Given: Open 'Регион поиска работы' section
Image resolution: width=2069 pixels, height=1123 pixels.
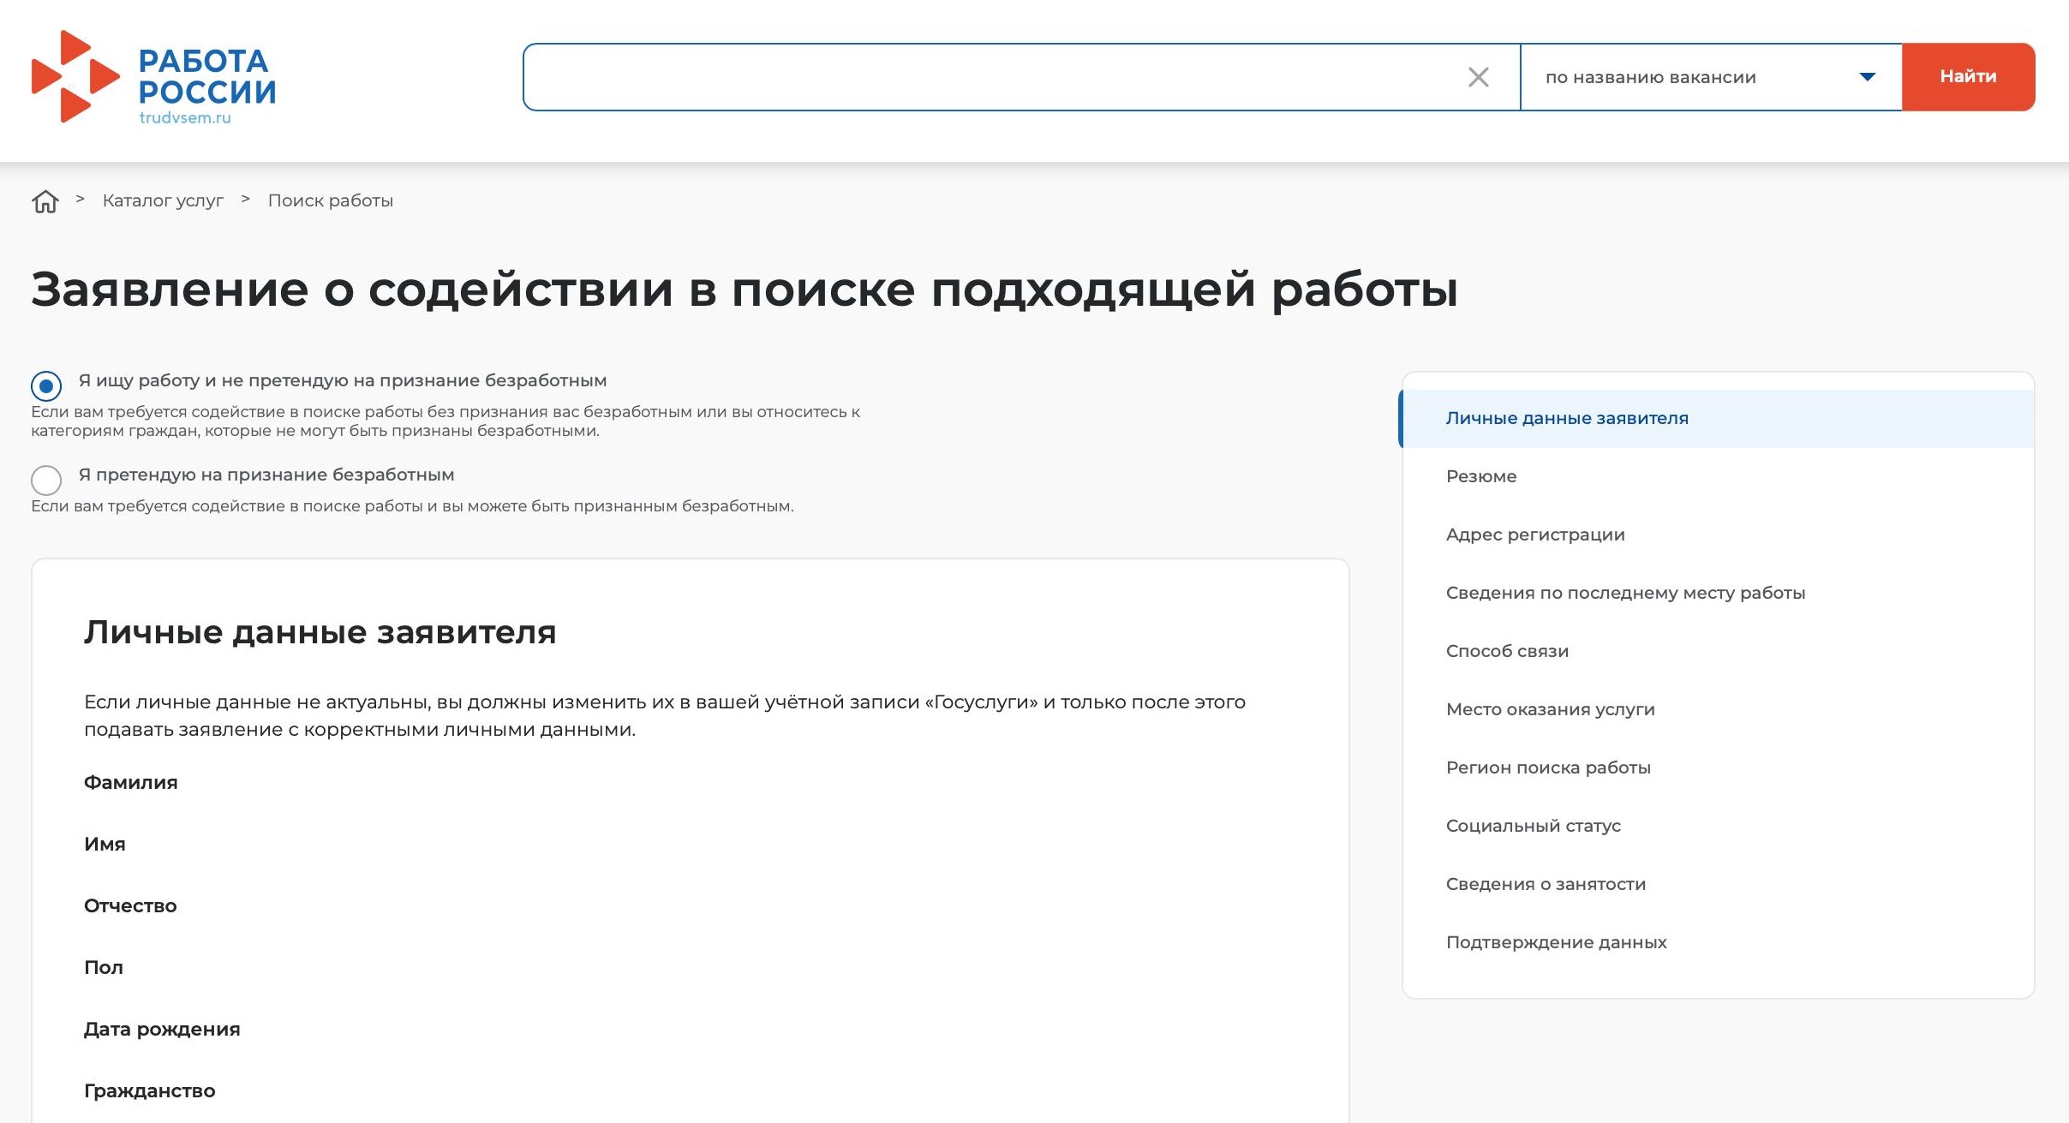Looking at the screenshot, I should coord(1548,767).
